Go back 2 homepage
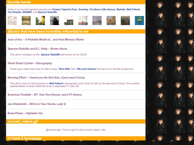The image size is (194, 145). coord(24,138)
